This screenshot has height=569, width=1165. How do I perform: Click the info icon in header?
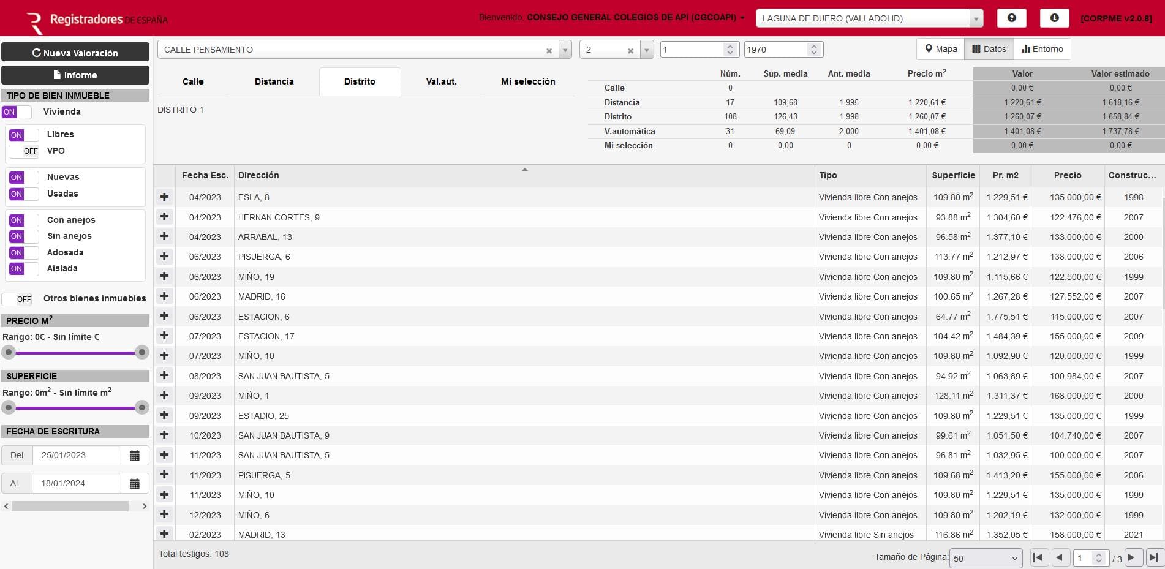1054,18
